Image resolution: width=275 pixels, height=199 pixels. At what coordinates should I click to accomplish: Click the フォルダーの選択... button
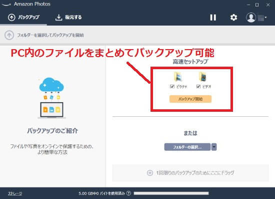coord(187,147)
